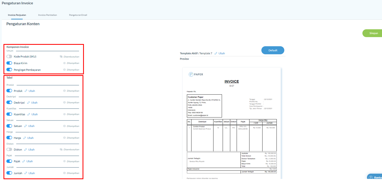Screen dimensions: 382x180
Task: Click the pencil icon next to Pajak
Action: pyautogui.click(x=24, y=161)
